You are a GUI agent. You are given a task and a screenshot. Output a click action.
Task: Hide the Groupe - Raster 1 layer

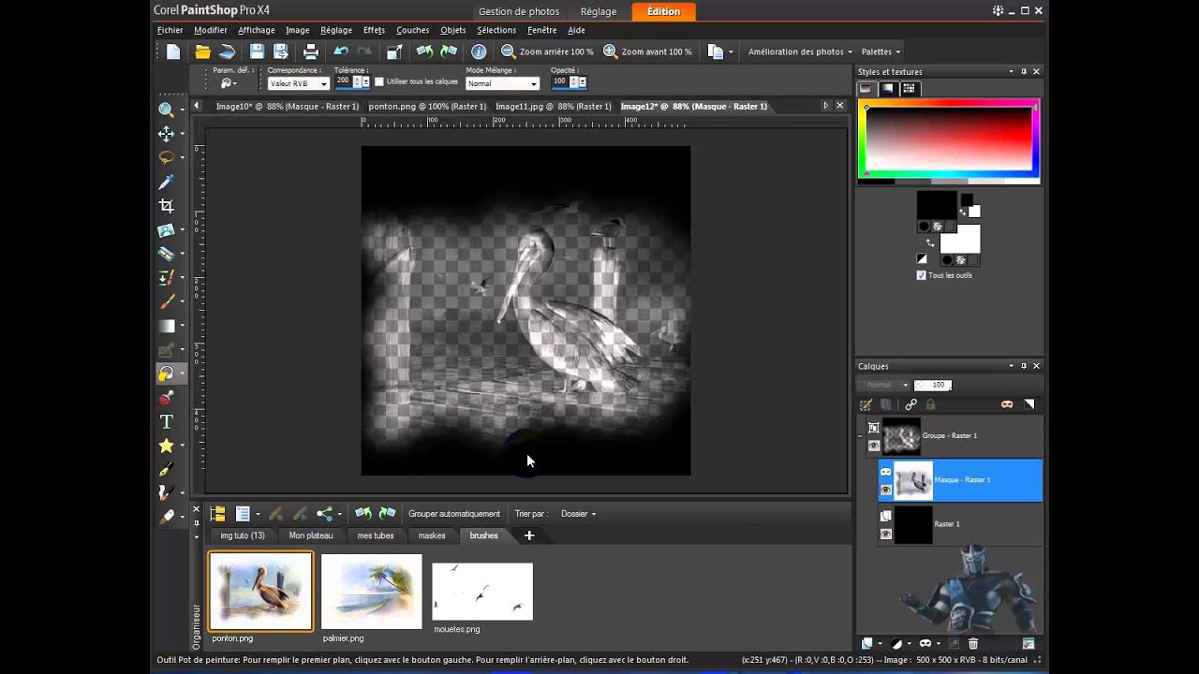[874, 446]
